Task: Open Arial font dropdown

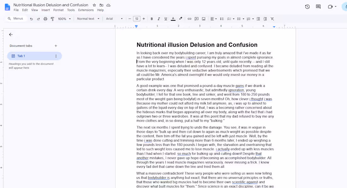Action: pyautogui.click(x=114, y=19)
